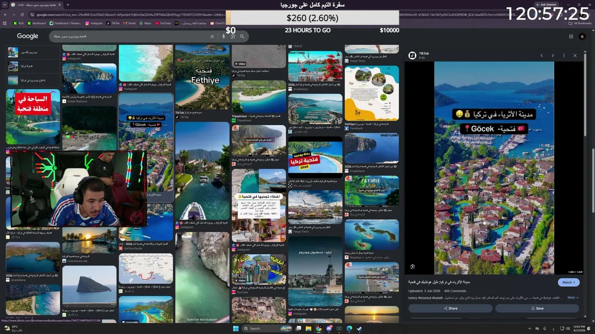
Task: Click the Watch button in preview
Action: (569, 282)
